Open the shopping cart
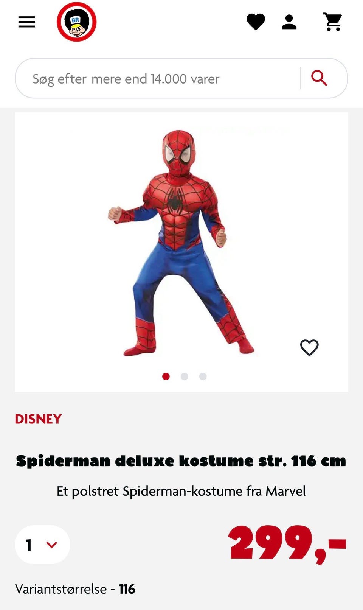Viewport: 363px width, 610px height. pos(333,22)
